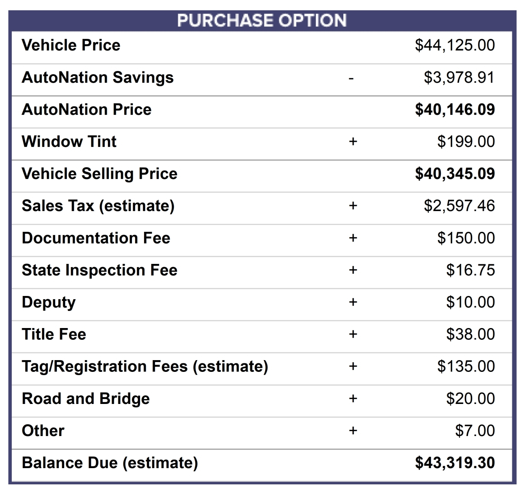Click the plus sign beside Documentation Fee
Screen dimensions: 520x488
pyautogui.click(x=353, y=238)
